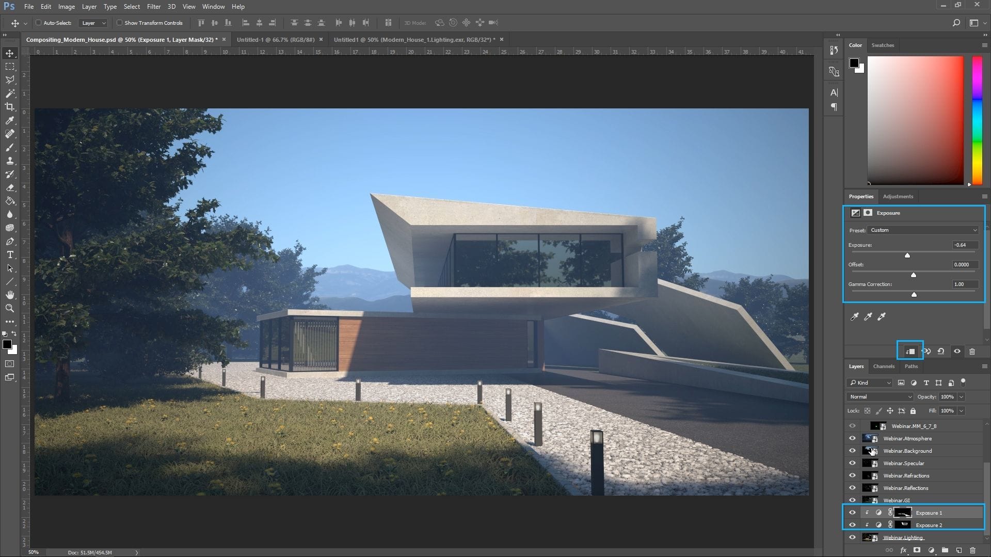Select the Crop tool
This screenshot has height=557, width=991.
coord(10,107)
